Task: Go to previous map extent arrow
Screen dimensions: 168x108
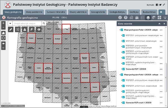Action: point(3,44)
